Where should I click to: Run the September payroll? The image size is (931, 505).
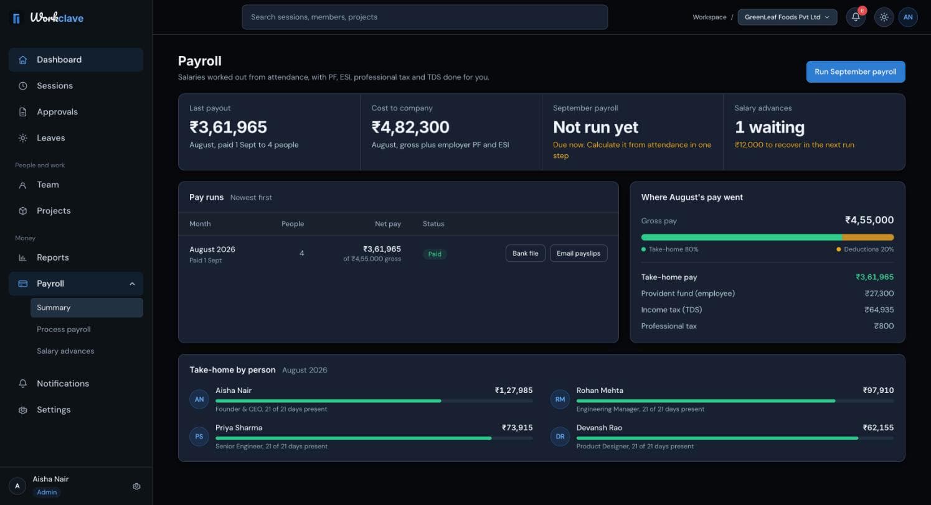point(856,72)
